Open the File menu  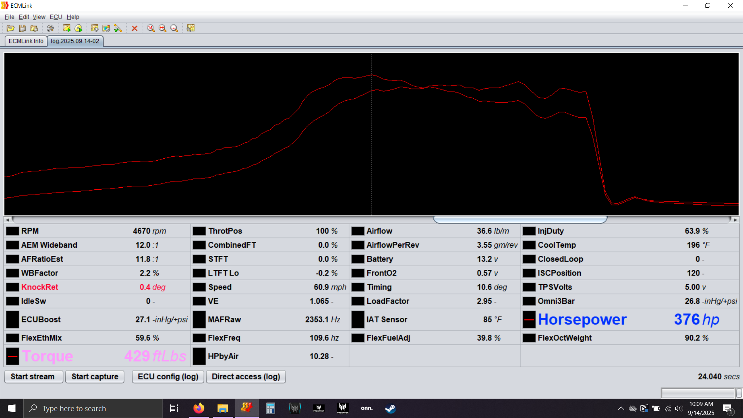tap(9, 17)
